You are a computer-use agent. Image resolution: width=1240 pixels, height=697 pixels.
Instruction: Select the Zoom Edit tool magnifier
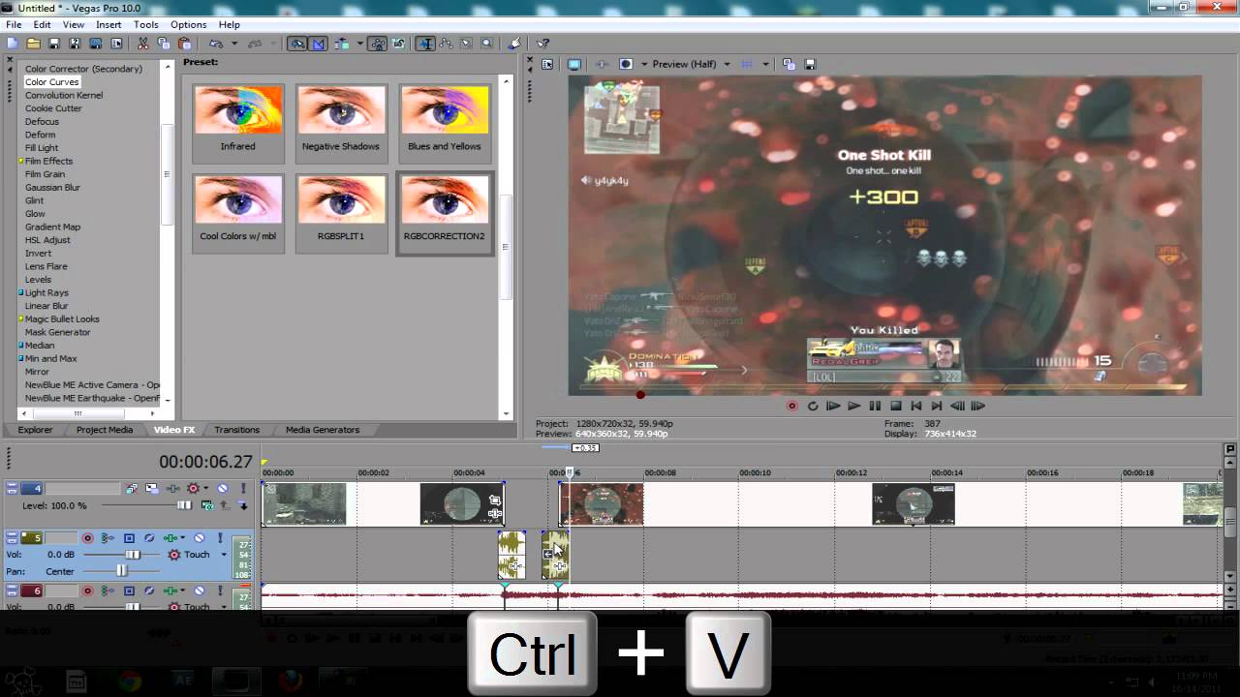pyautogui.click(x=486, y=44)
